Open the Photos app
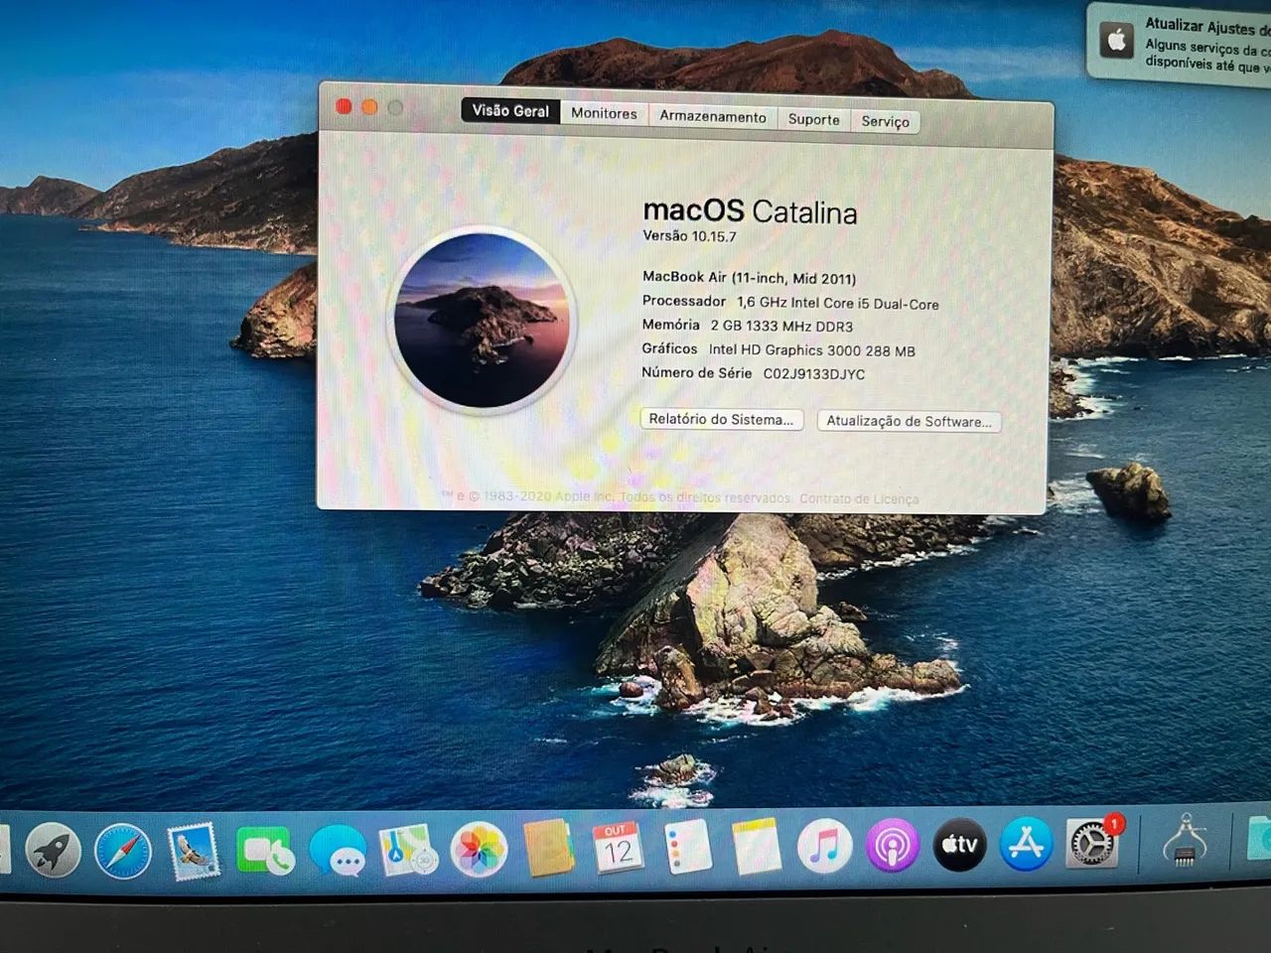 (479, 850)
